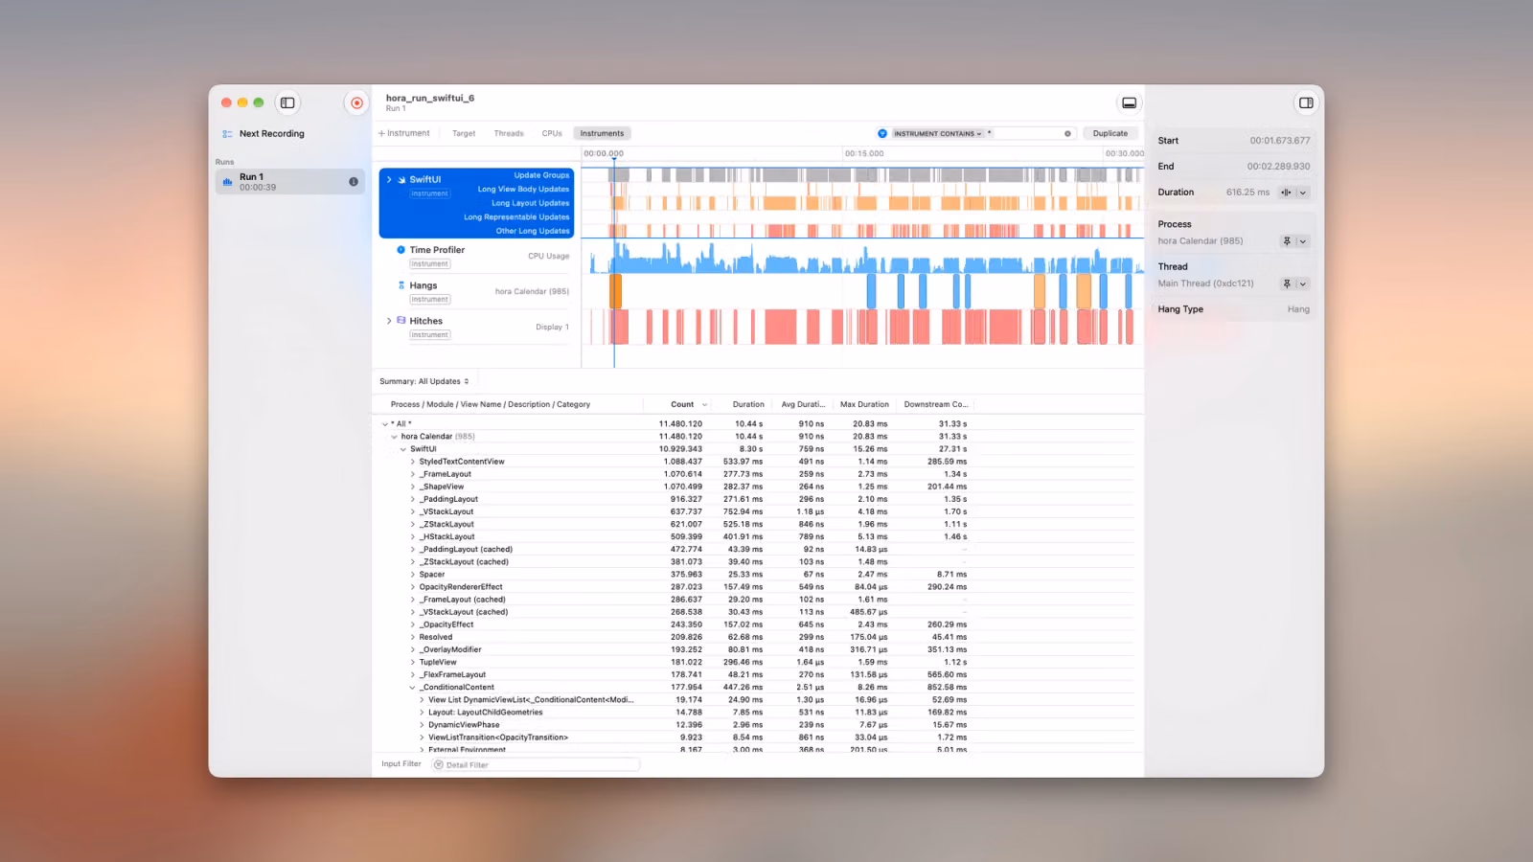
Task: Click the Next Recording list icon
Action: click(227, 134)
